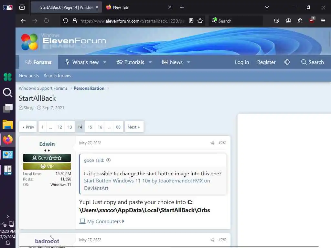This screenshot has width=331, height=248.
Task: Open thread starter Stigg's profile
Action: pyautogui.click(x=28, y=108)
